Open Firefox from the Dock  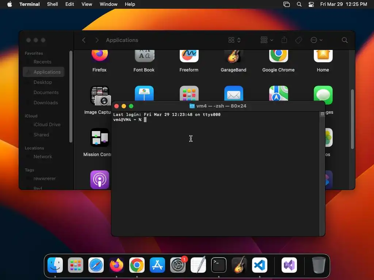[117, 265]
